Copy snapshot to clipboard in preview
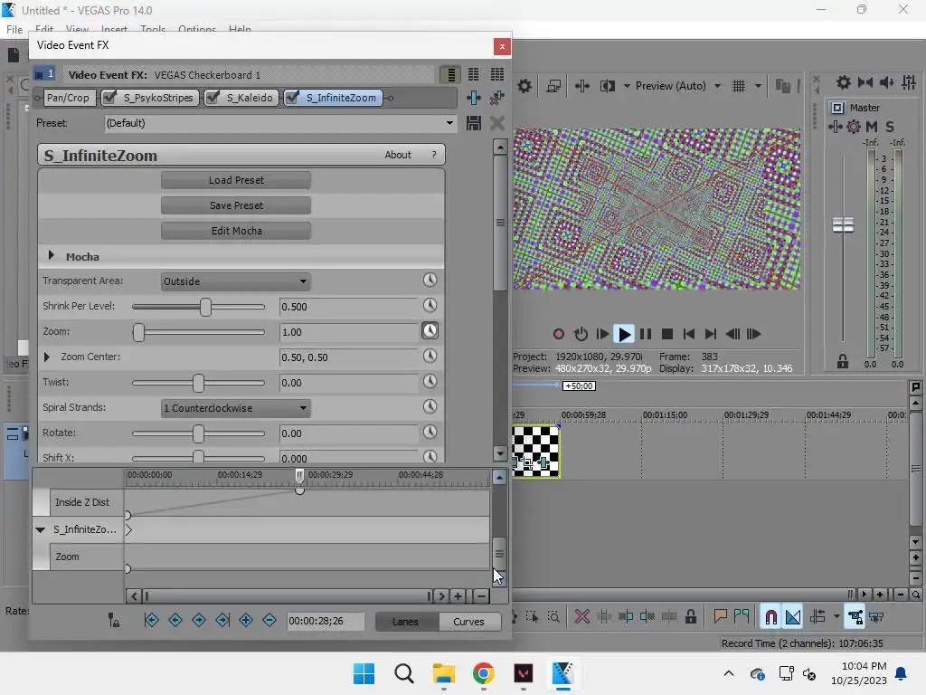Viewport: 926px width, 695px height. pyautogui.click(x=783, y=86)
